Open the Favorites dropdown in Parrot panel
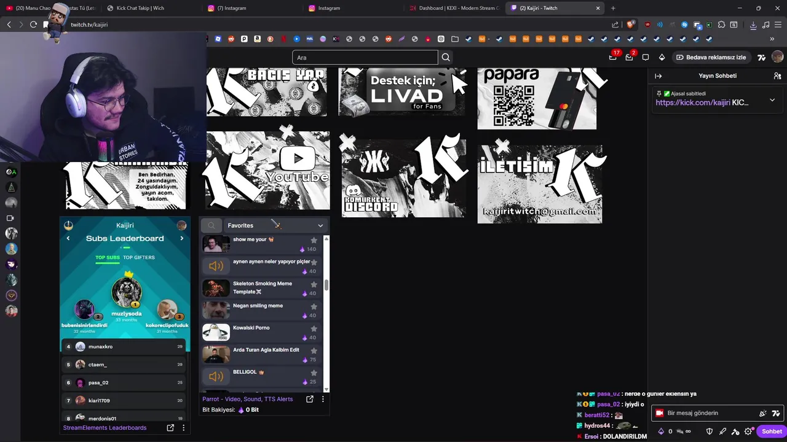Image resolution: width=787 pixels, height=442 pixels. point(275,225)
